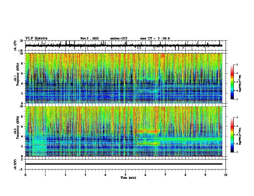Click the "5" tick on the ch.3(V) axis
Viewport: 254px width, 196px height.
[22, 159]
